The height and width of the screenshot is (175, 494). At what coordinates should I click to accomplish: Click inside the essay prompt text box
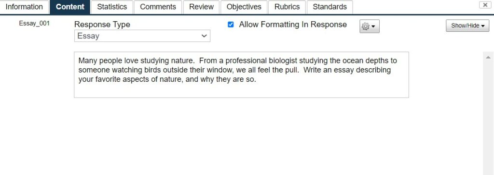pos(241,75)
